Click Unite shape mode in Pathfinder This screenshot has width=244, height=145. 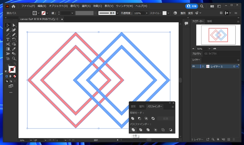pos(133,118)
